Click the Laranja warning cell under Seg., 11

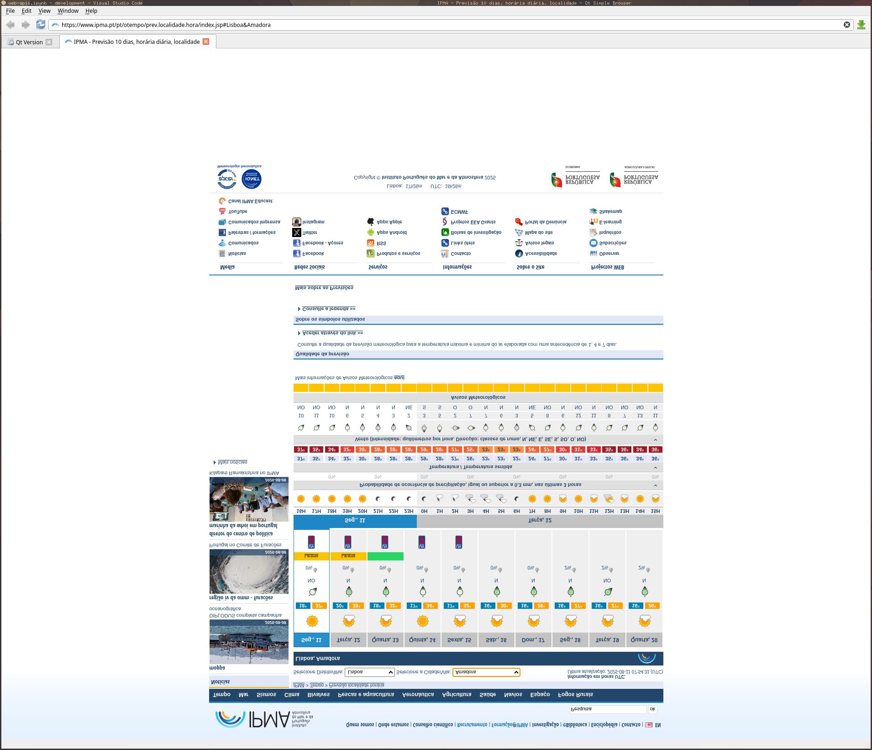pyautogui.click(x=311, y=556)
